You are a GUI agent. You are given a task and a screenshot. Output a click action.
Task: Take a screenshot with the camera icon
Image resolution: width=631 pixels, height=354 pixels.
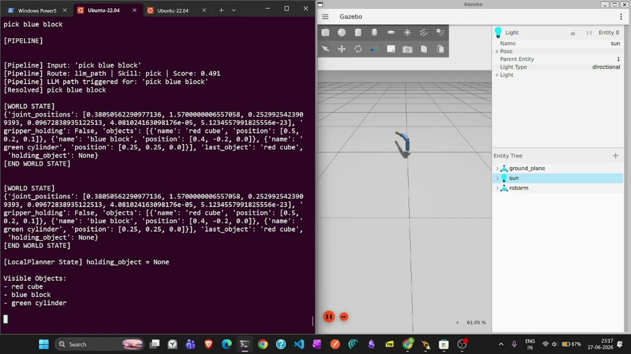pyautogui.click(x=407, y=49)
